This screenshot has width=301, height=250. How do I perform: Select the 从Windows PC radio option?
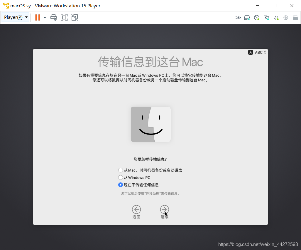pos(121,177)
